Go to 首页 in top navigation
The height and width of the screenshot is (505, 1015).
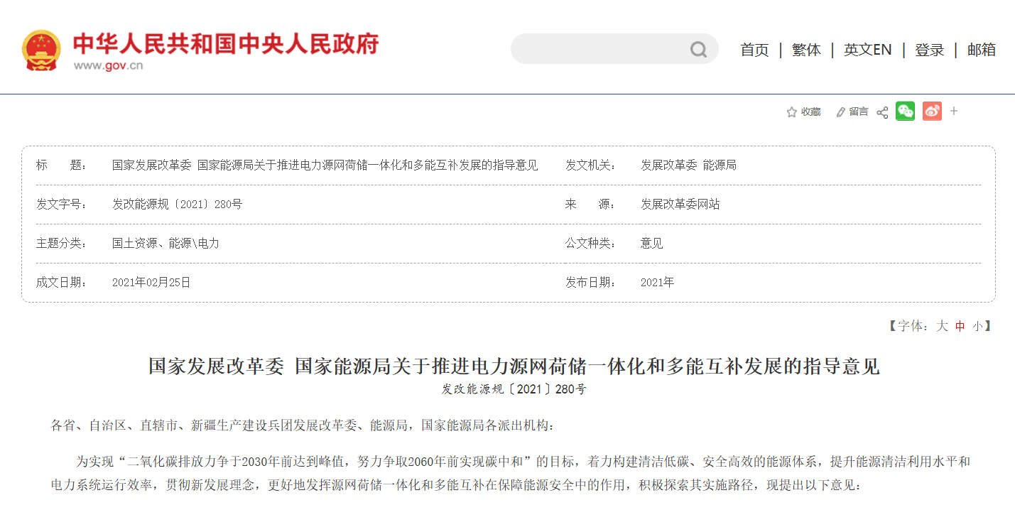pos(754,50)
